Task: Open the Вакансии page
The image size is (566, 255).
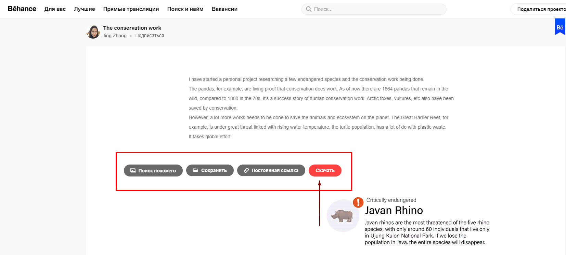Action: pos(224,9)
